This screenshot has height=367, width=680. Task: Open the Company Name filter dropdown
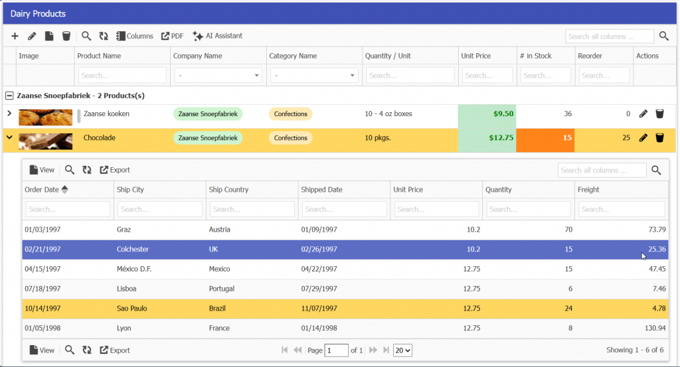(218, 76)
